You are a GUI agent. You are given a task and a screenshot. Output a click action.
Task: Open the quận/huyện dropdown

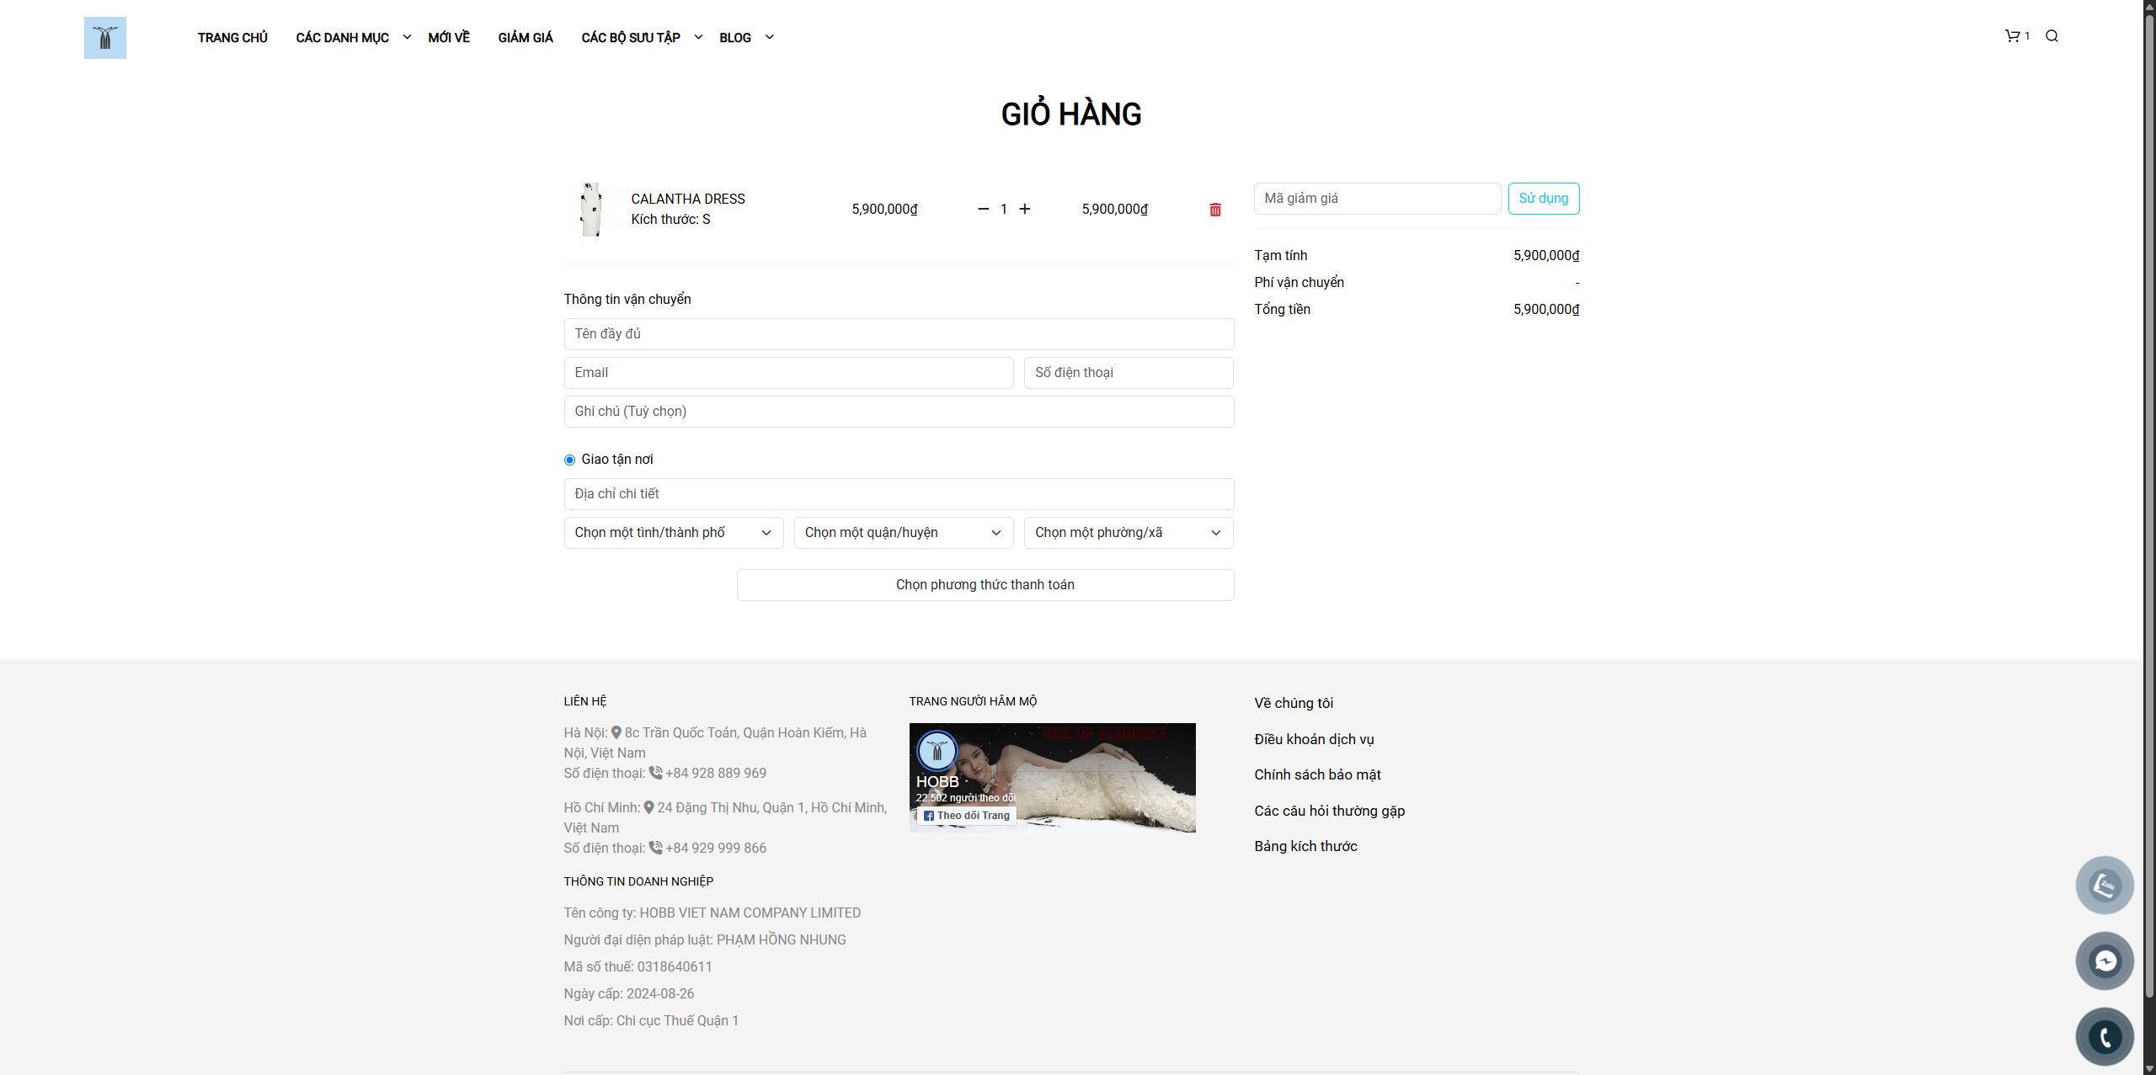pyautogui.click(x=903, y=533)
